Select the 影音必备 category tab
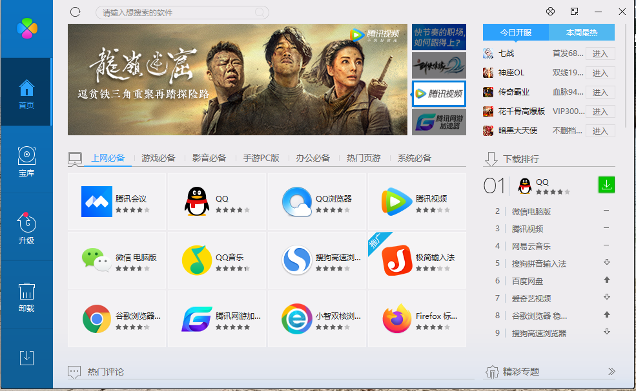636x391 pixels. coord(209,158)
